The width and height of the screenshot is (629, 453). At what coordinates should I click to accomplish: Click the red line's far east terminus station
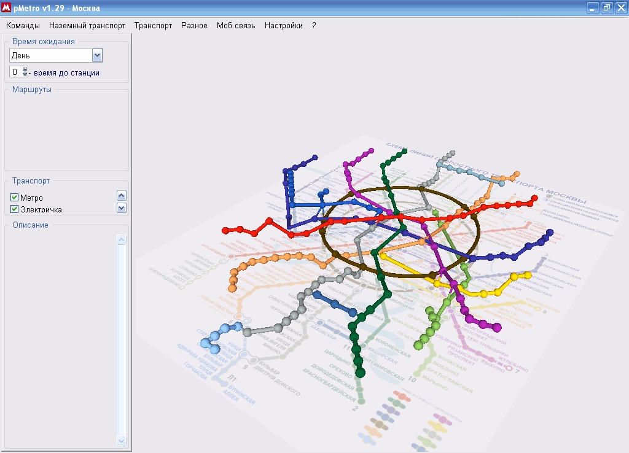tap(534, 198)
